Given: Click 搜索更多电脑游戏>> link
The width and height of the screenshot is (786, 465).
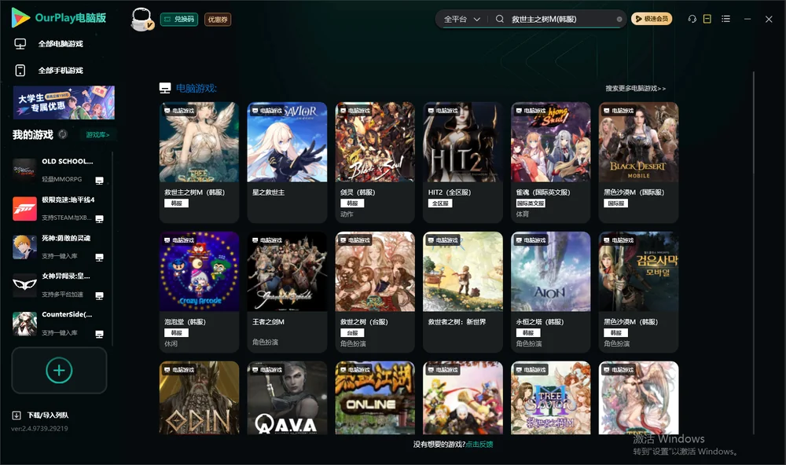Looking at the screenshot, I should 635,89.
